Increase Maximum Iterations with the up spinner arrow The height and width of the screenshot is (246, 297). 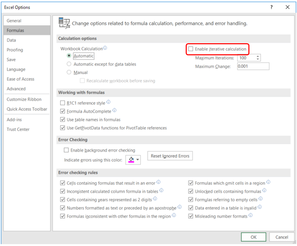coord(258,56)
